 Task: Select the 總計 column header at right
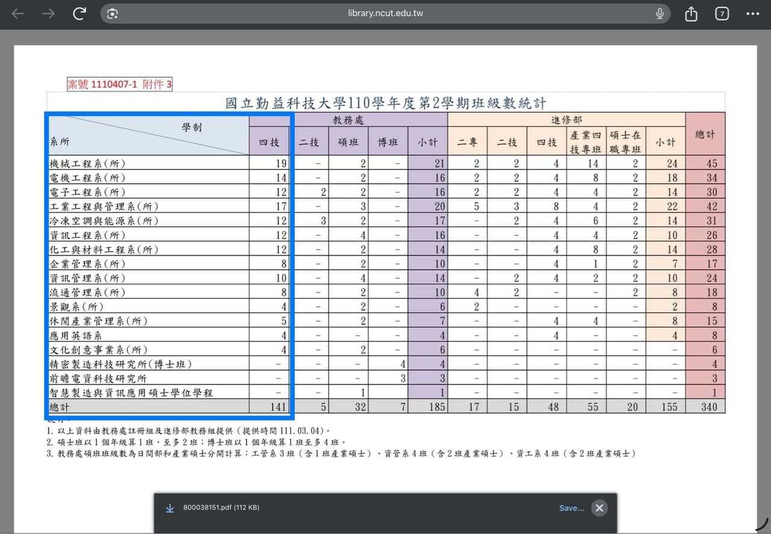(x=705, y=134)
